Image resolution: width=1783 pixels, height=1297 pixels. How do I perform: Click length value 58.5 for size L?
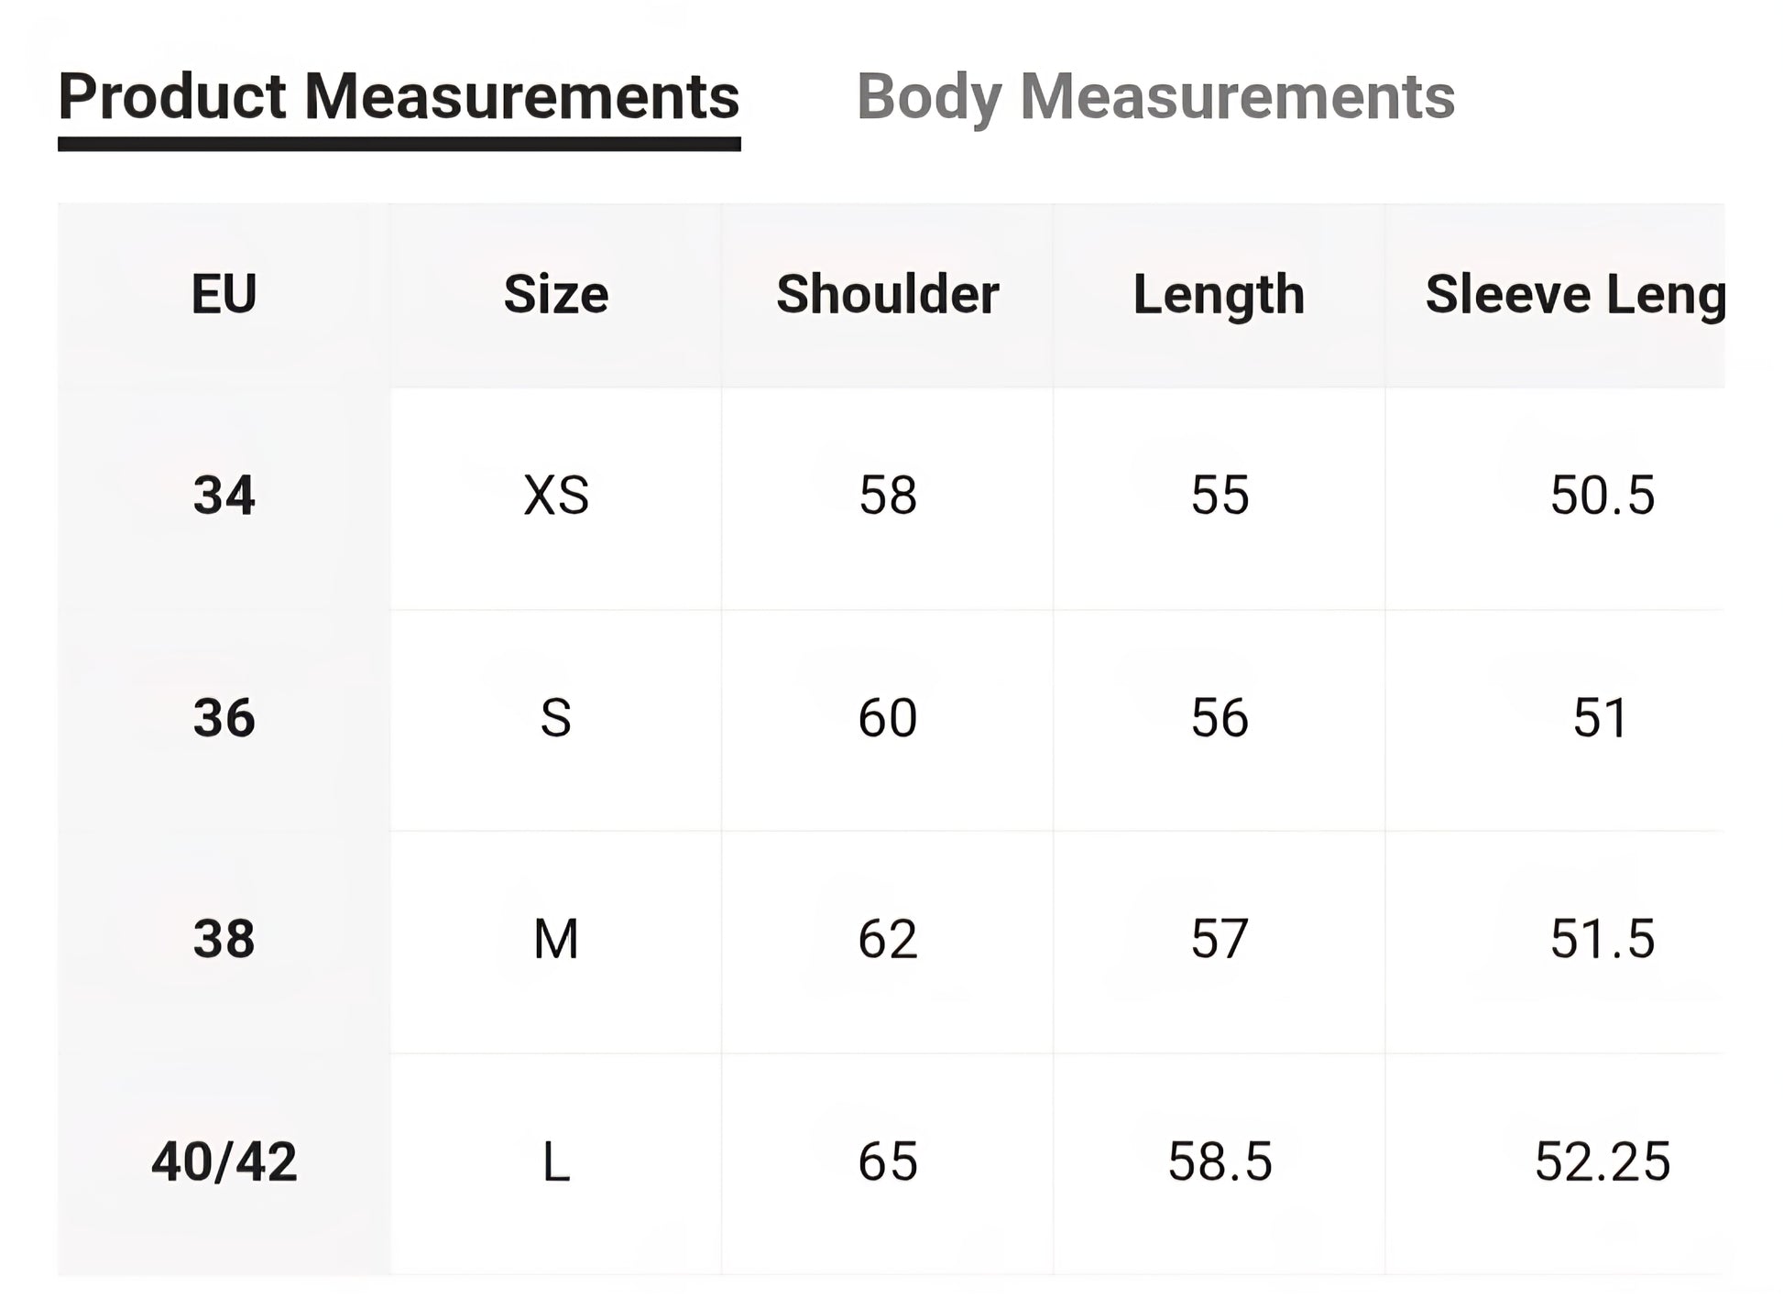[1219, 1162]
